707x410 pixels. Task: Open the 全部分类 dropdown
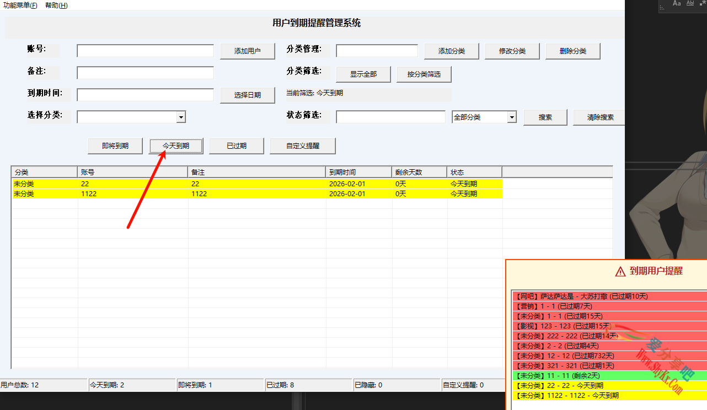(x=511, y=117)
